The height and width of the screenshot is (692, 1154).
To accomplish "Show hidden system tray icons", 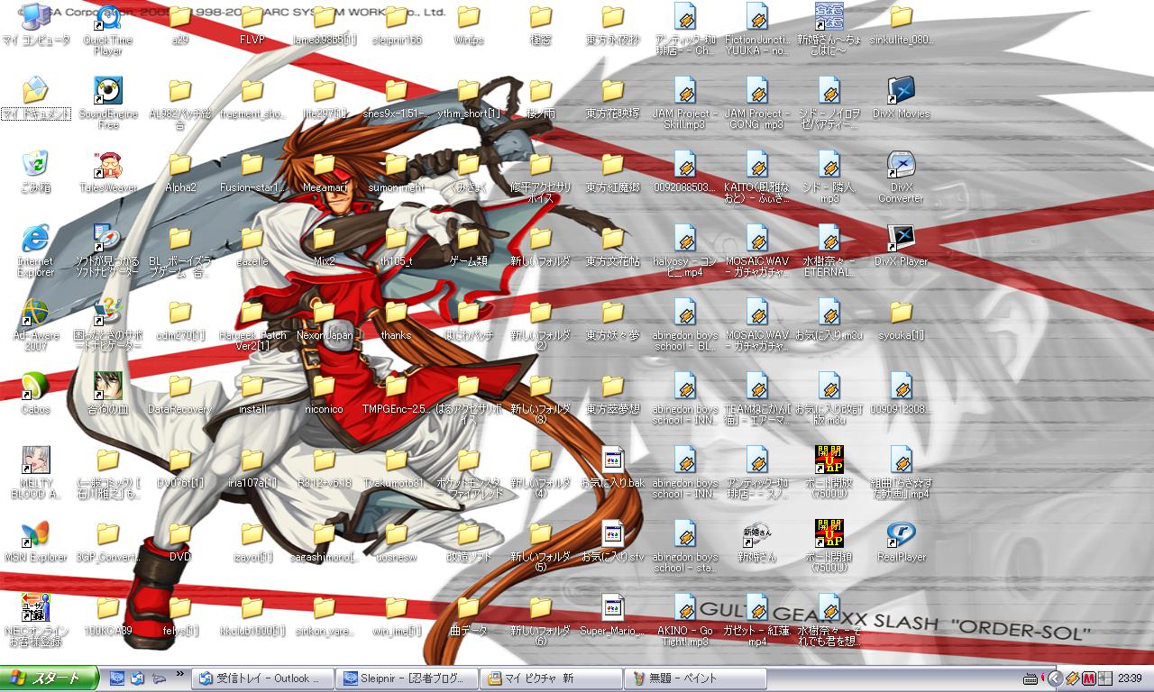I will pyautogui.click(x=1054, y=678).
